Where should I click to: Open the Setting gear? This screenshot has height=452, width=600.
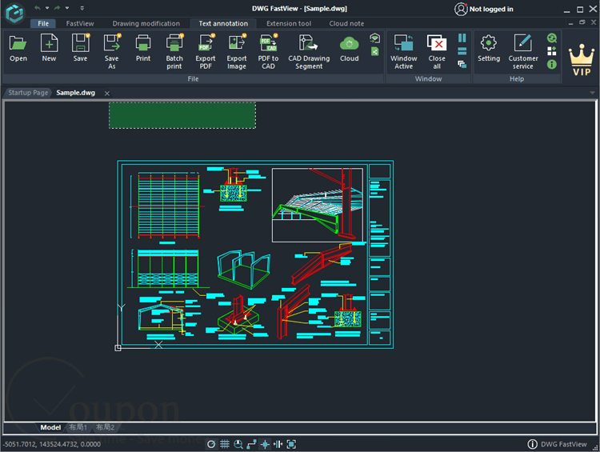pyautogui.click(x=489, y=48)
